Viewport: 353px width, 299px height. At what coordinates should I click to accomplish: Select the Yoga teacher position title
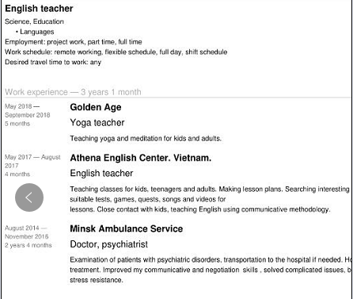coord(97,123)
